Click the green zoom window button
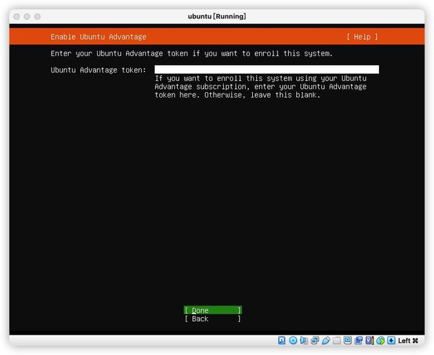This screenshot has height=355, width=434. [x=37, y=16]
